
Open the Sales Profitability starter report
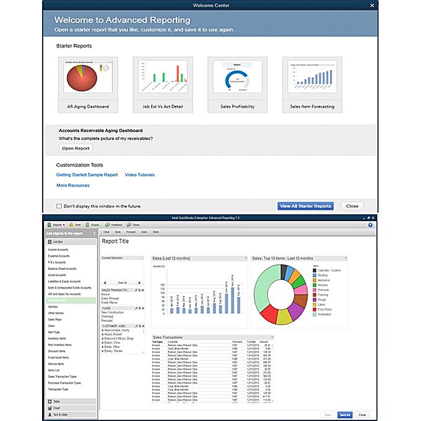pyautogui.click(x=237, y=79)
